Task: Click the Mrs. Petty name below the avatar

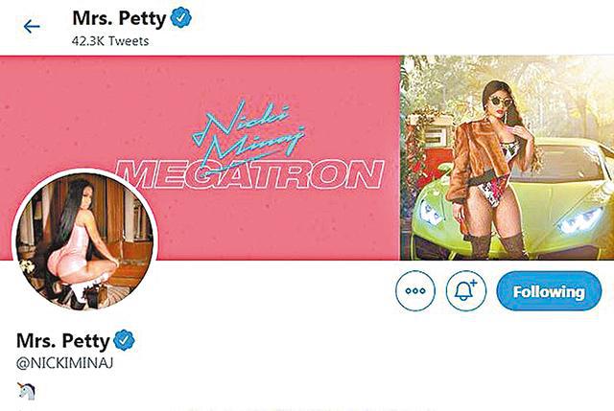Action: (x=63, y=341)
